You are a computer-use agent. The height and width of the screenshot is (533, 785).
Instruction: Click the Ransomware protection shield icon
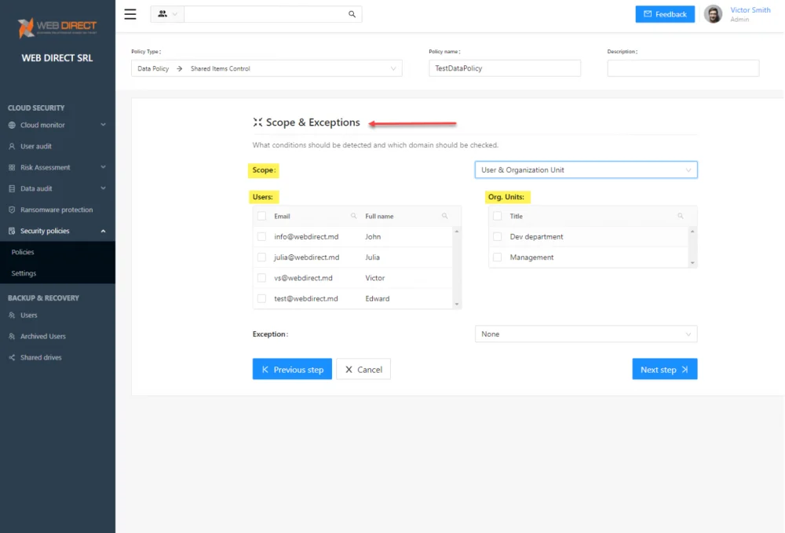pyautogui.click(x=12, y=210)
